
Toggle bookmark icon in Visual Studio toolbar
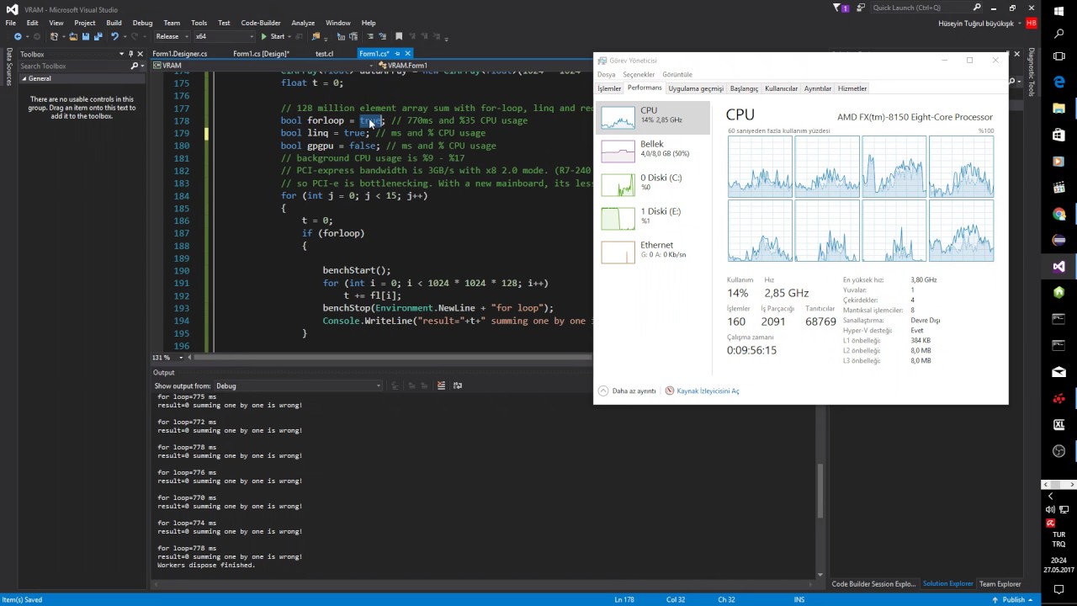click(399, 36)
